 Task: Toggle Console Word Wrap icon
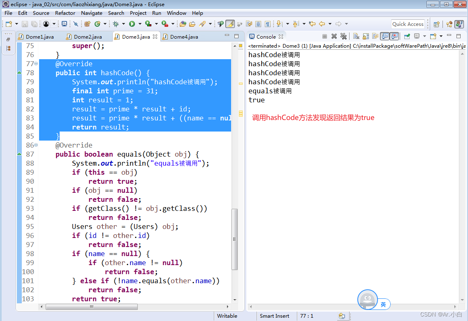375,37
